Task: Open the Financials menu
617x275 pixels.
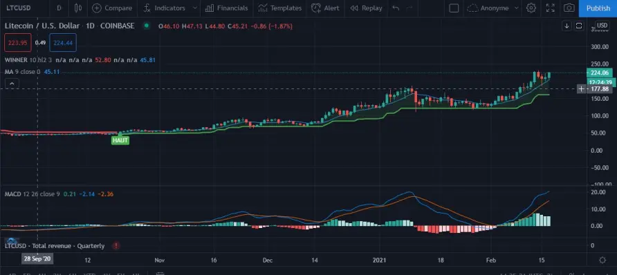Action: point(227,8)
